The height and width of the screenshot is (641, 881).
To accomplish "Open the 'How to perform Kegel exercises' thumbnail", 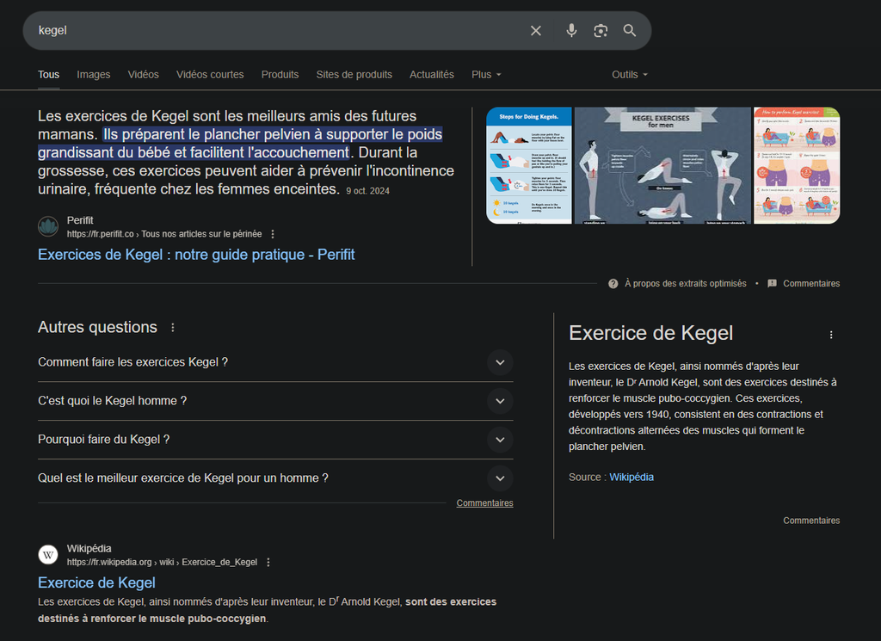I will (797, 166).
